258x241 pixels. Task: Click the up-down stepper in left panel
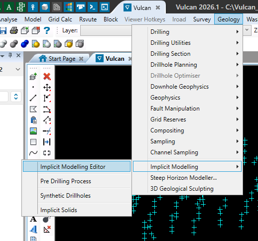pos(16,97)
